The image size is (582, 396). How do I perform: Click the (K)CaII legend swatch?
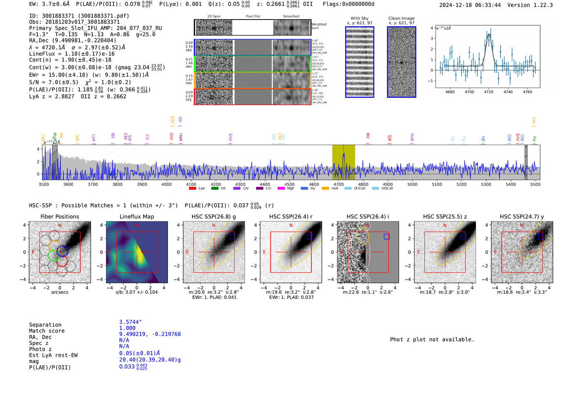click(348, 189)
